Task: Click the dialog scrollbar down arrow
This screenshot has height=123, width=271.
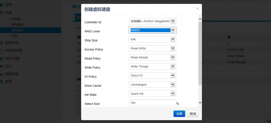Action: (x=200, y=103)
